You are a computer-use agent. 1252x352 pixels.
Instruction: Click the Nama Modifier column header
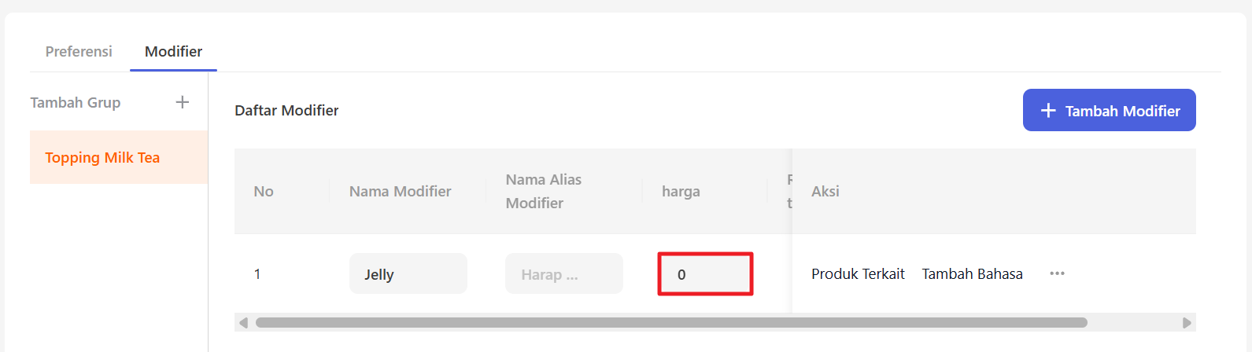point(400,191)
